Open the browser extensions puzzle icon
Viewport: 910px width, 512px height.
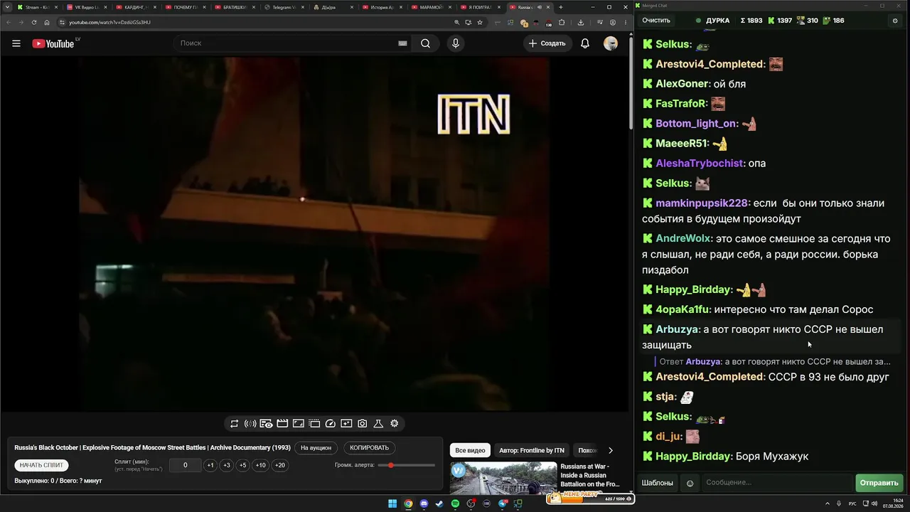coord(562,22)
